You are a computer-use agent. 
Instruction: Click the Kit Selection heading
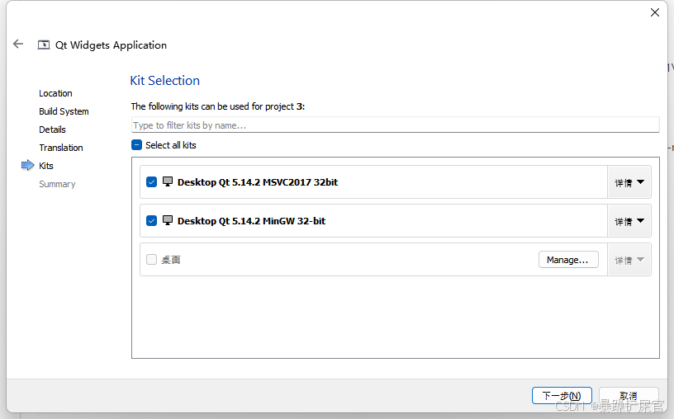[164, 80]
